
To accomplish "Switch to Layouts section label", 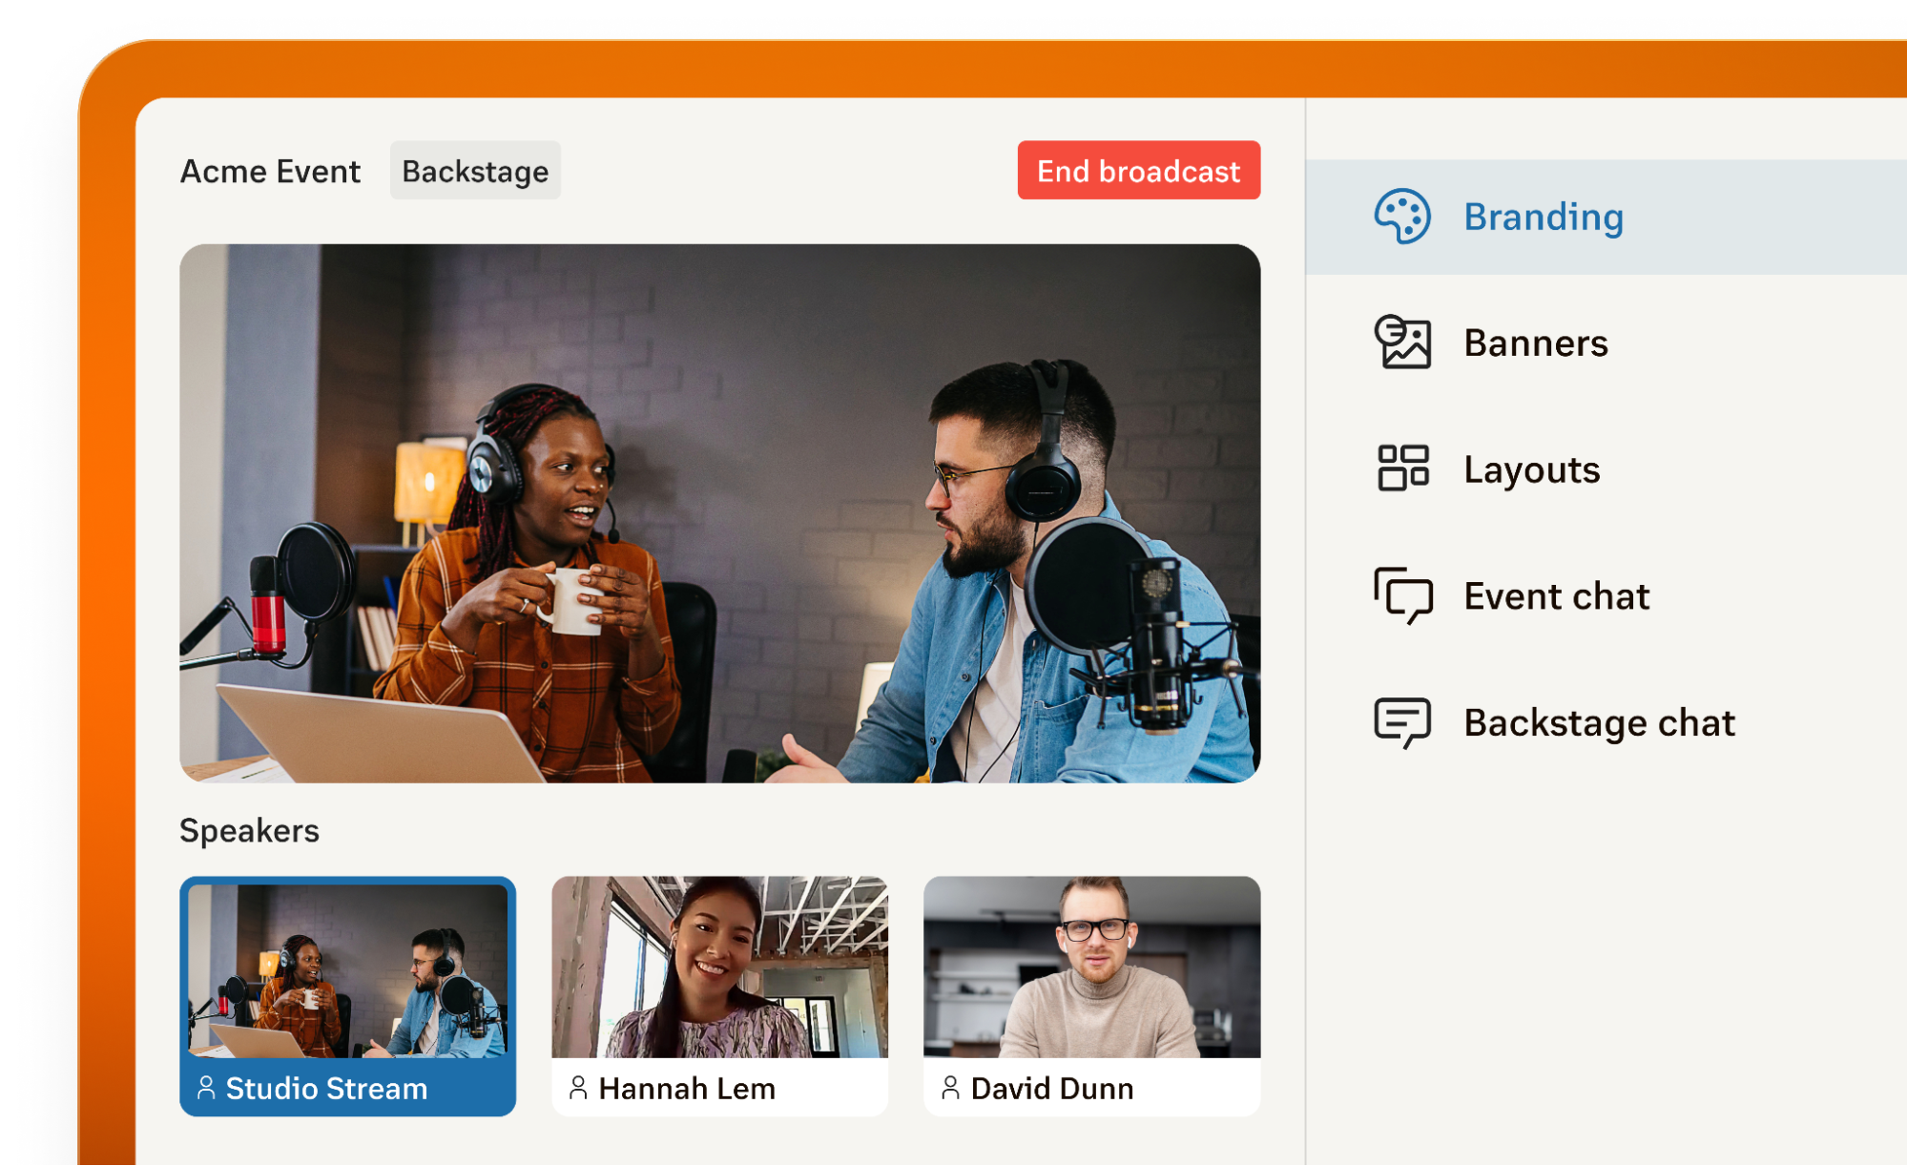I will click(1531, 469).
